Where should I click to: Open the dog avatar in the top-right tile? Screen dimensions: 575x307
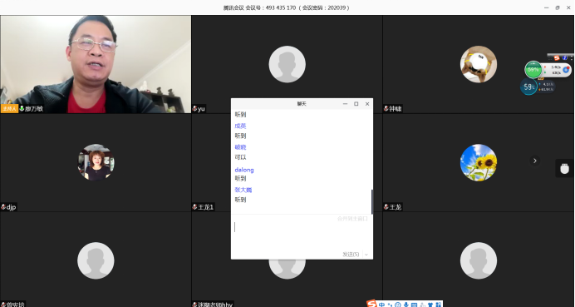pos(479,64)
